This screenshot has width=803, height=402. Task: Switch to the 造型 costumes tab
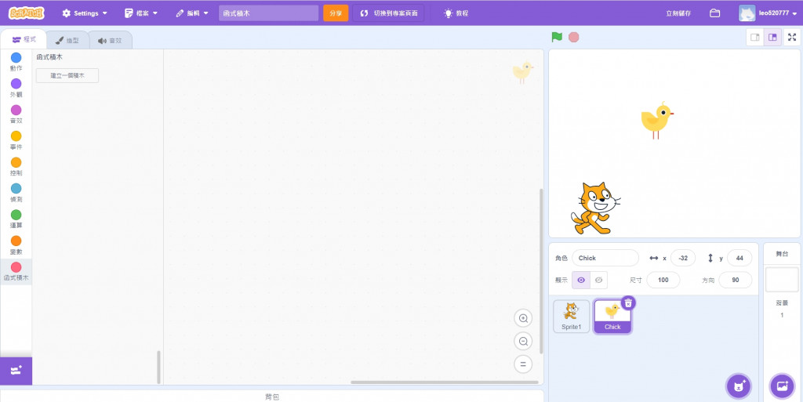[67, 40]
